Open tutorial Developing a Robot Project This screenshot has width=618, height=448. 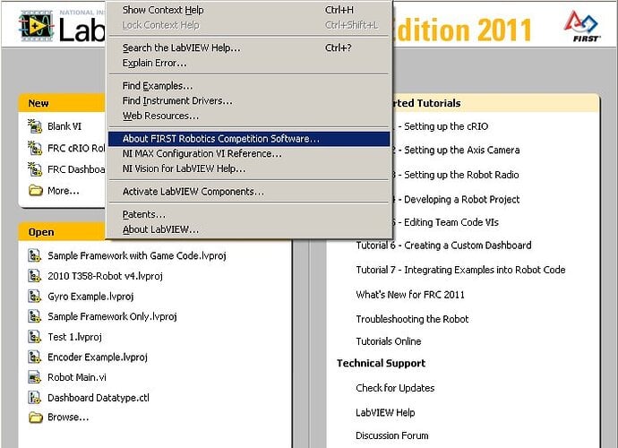tap(457, 199)
